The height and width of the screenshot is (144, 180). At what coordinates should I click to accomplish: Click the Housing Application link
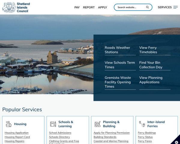point(17,133)
